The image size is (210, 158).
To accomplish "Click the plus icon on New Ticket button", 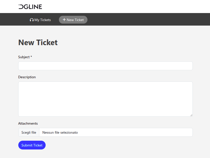I will tap(64, 20).
